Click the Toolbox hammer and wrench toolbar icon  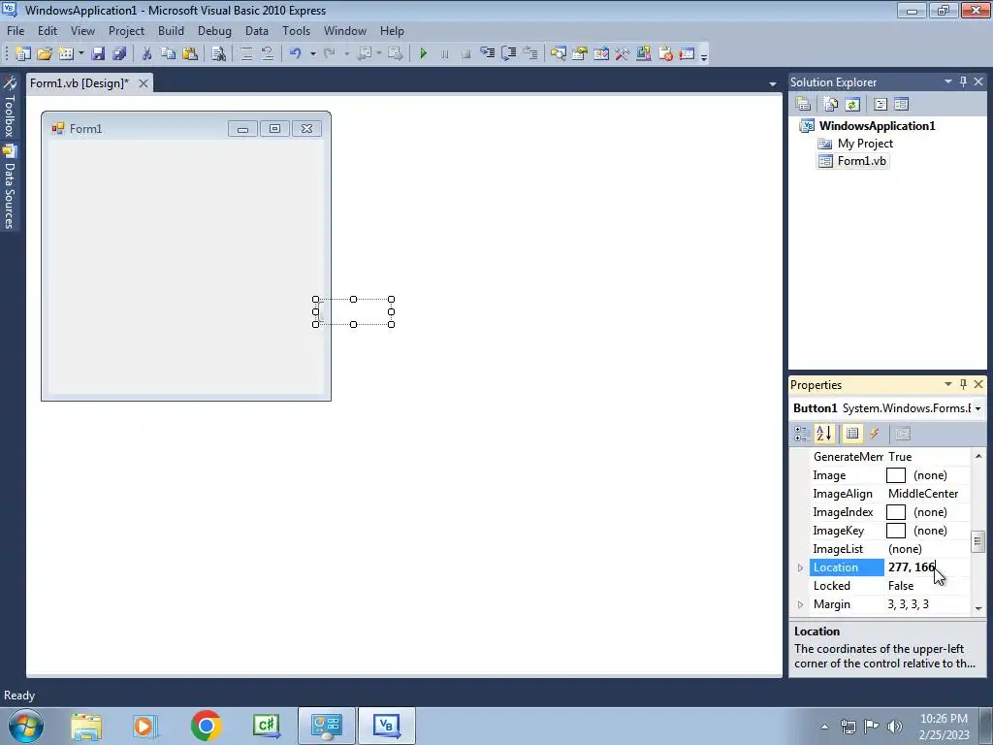coord(622,54)
